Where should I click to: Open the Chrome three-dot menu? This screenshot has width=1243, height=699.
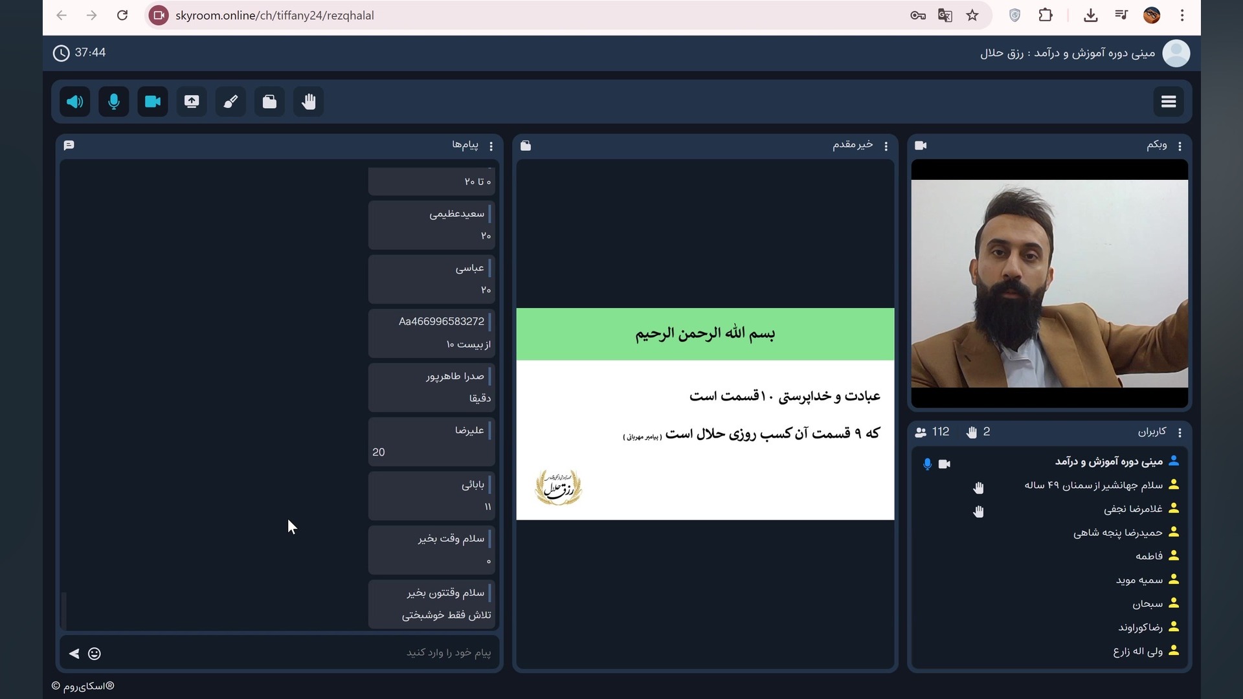pyautogui.click(x=1182, y=15)
